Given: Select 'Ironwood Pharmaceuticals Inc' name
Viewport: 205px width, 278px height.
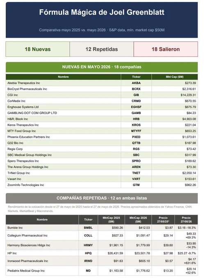Looking at the screenshot, I should (x=28, y=261).
